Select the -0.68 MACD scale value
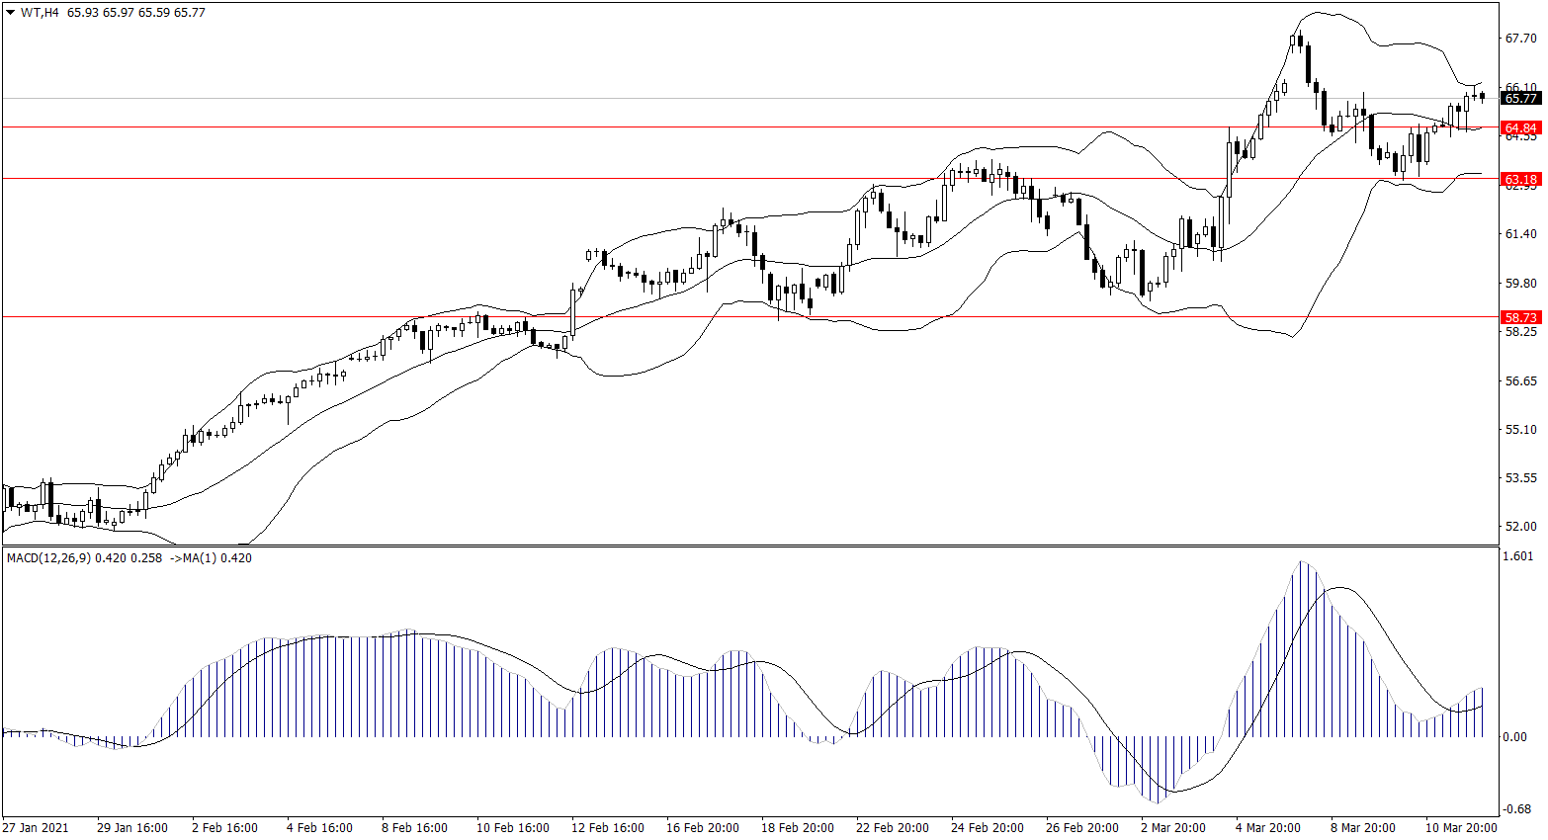The width and height of the screenshot is (1548, 840). 1517,806
